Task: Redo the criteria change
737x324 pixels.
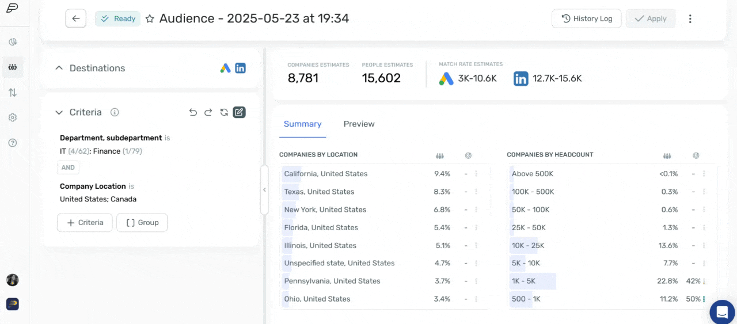Action: pyautogui.click(x=208, y=112)
